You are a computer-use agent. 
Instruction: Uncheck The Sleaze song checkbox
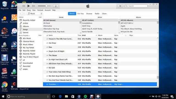pyautogui.click(x=47, y=56)
